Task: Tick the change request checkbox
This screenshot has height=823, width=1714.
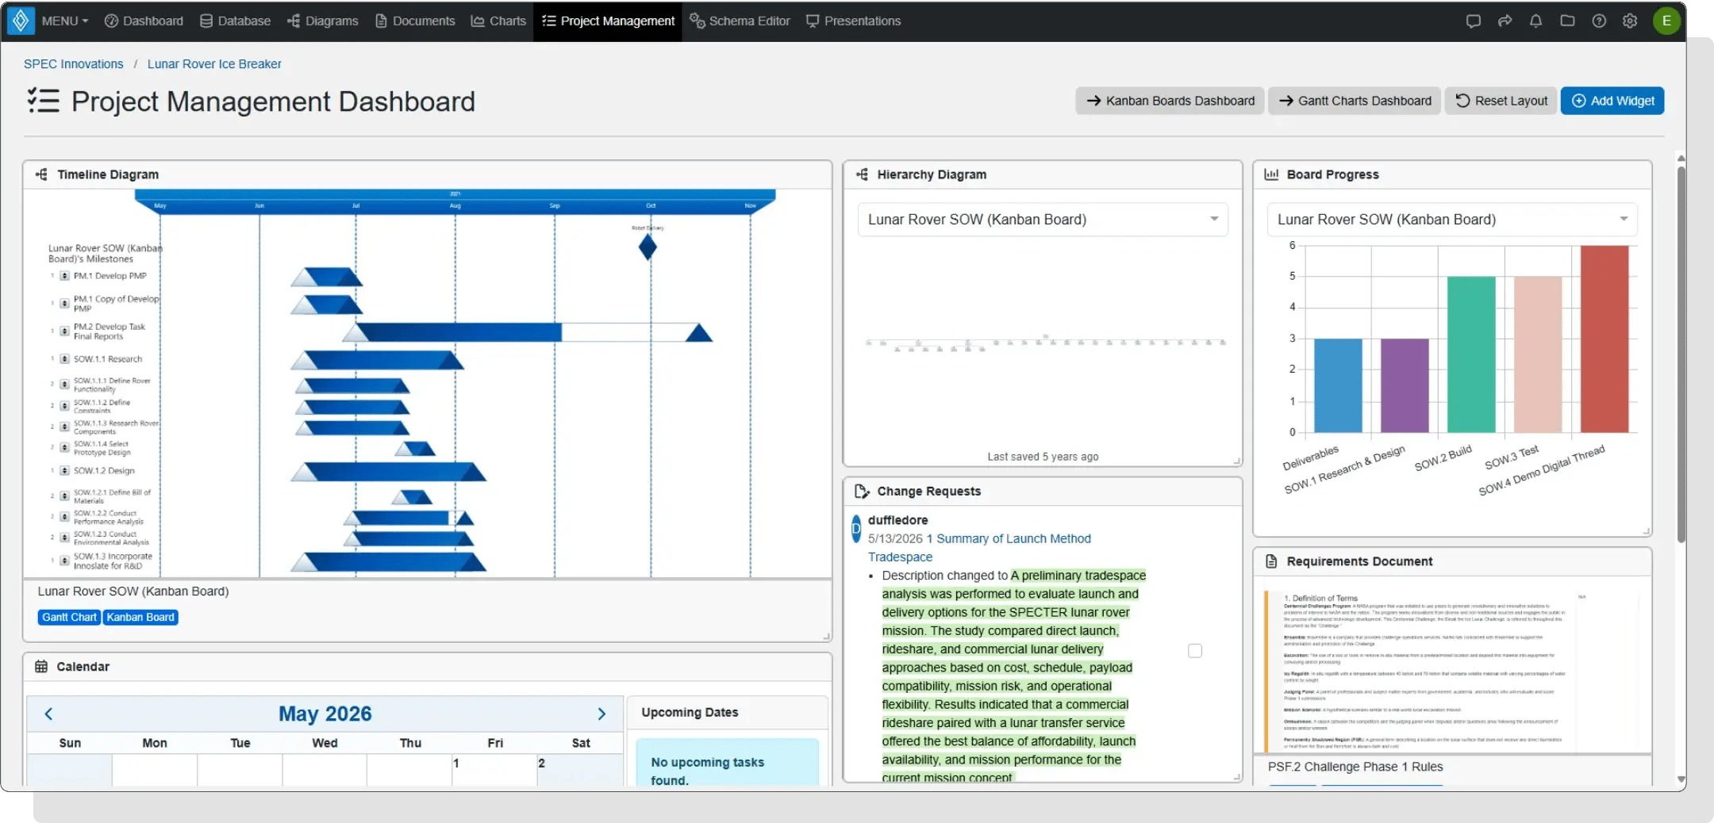Action: click(1195, 651)
